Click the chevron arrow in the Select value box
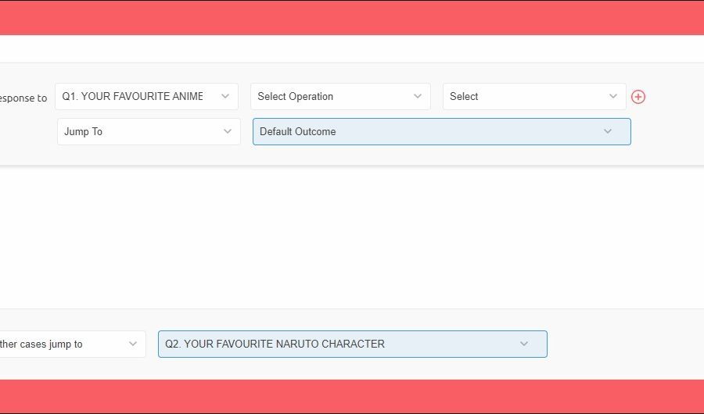This screenshot has height=414, width=704. click(613, 96)
